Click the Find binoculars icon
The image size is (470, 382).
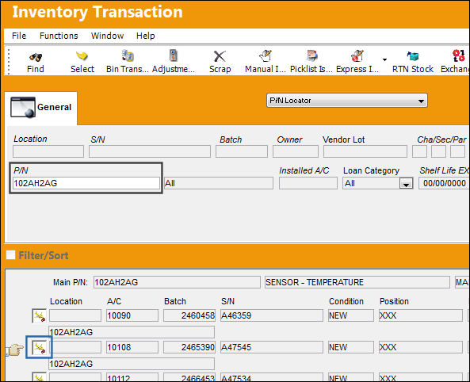tap(36, 57)
